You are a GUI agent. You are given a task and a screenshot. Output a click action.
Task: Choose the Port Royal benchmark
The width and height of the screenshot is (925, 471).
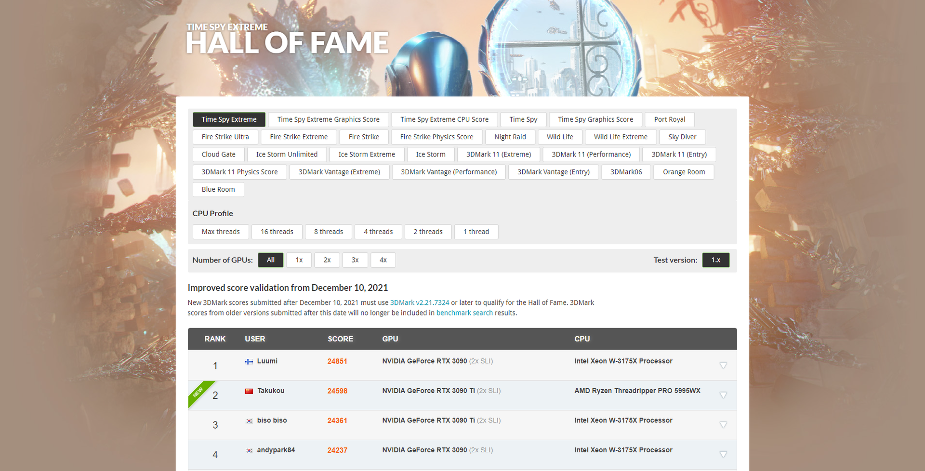tap(670, 119)
